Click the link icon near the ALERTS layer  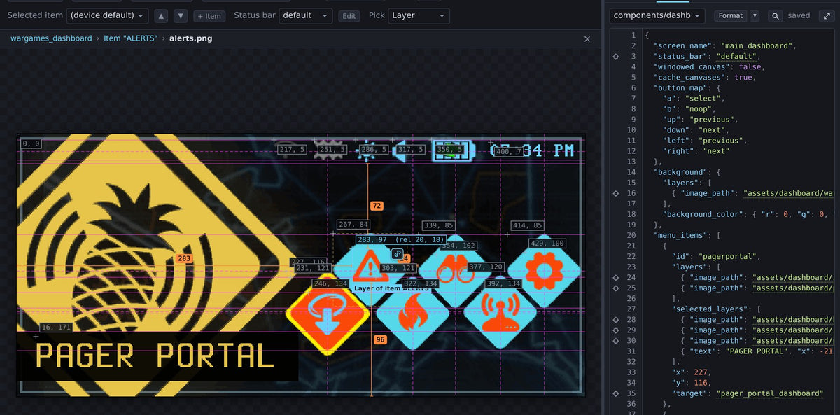pos(398,253)
